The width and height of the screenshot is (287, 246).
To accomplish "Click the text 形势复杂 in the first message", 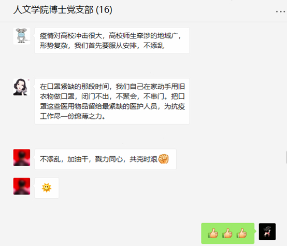I will tap(54, 46).
